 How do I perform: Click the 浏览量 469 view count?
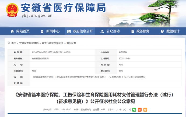[99, 109]
